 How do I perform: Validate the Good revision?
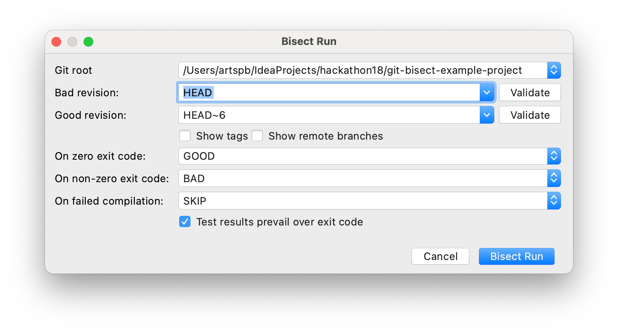click(x=530, y=115)
